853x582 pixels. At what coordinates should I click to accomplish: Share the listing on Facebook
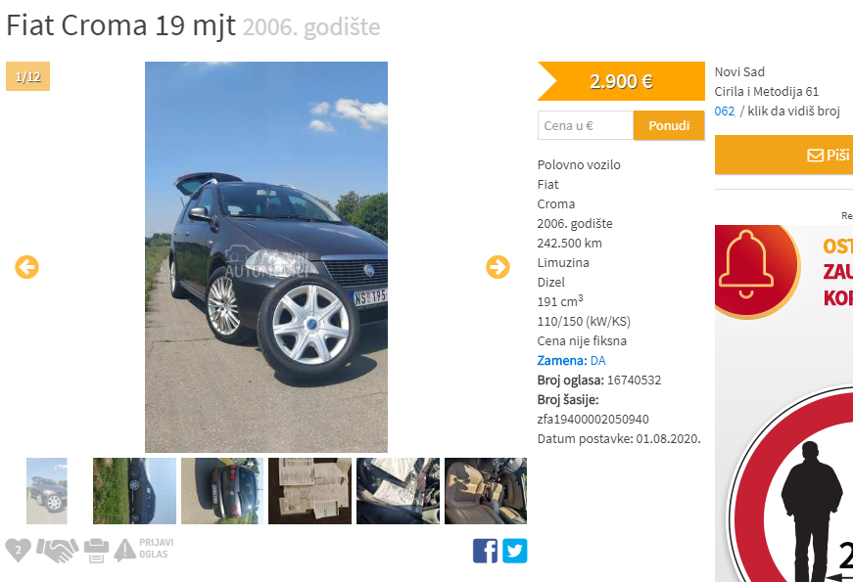pos(485,551)
